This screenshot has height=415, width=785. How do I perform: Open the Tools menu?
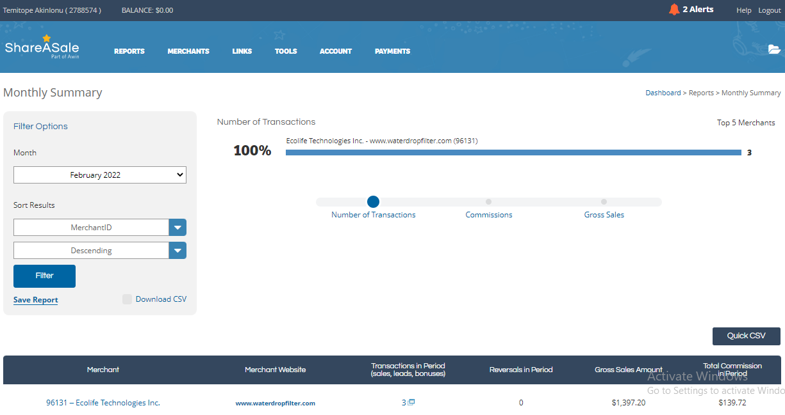point(286,51)
